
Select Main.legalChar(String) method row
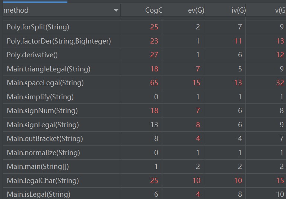click(x=42, y=181)
